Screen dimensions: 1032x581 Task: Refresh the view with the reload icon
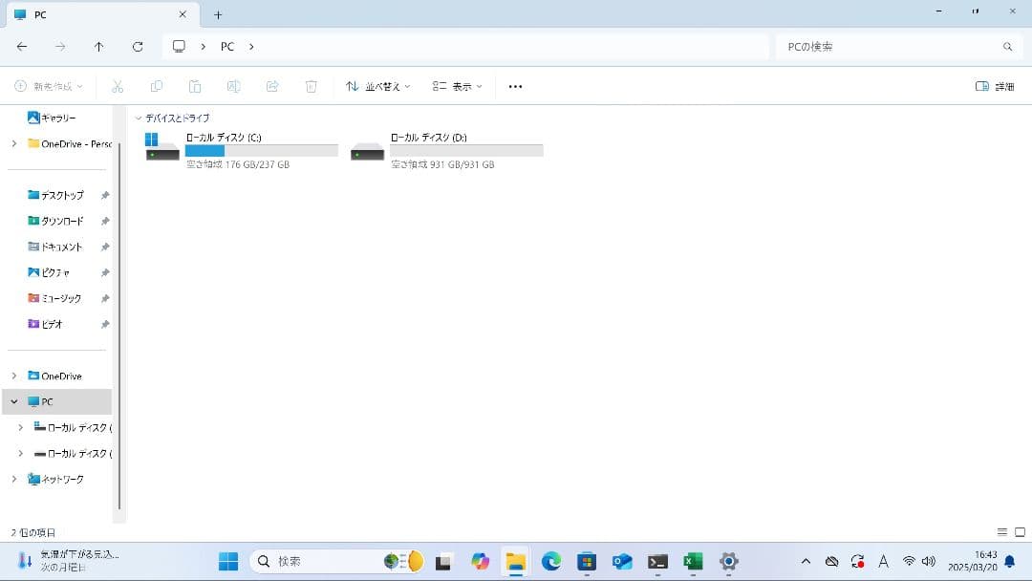click(137, 46)
